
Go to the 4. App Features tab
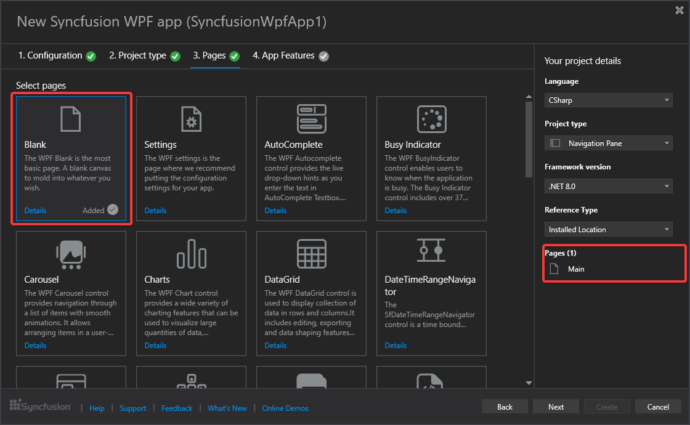(283, 56)
